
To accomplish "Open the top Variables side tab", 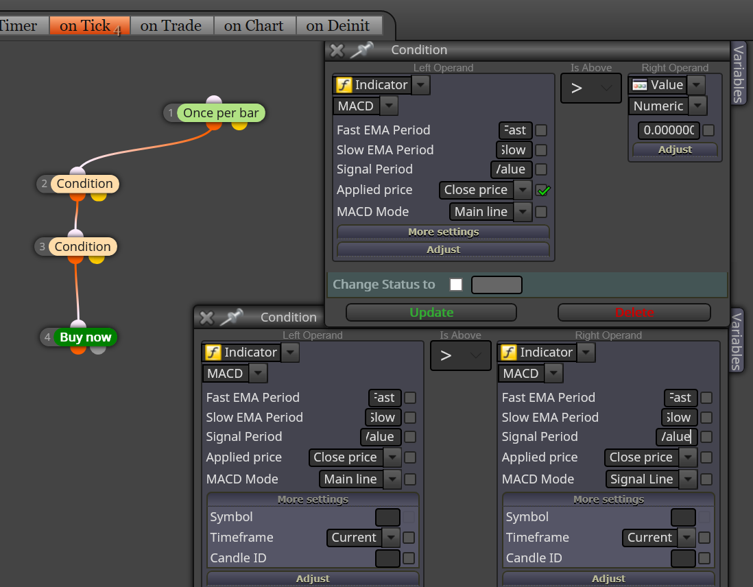I will coord(739,74).
